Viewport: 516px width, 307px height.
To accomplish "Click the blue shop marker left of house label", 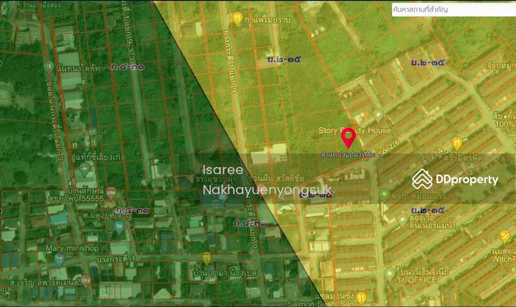I will (x=118, y=226).
